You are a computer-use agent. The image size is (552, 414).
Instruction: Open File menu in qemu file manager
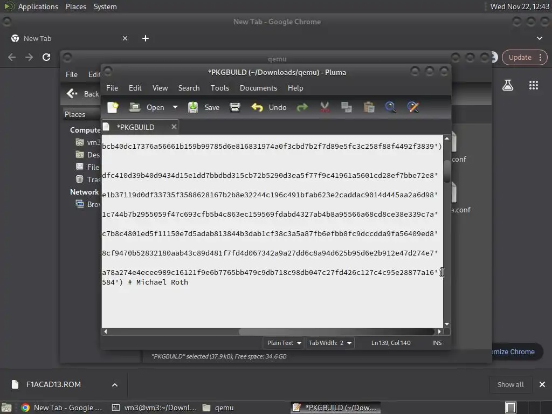pyautogui.click(x=72, y=74)
